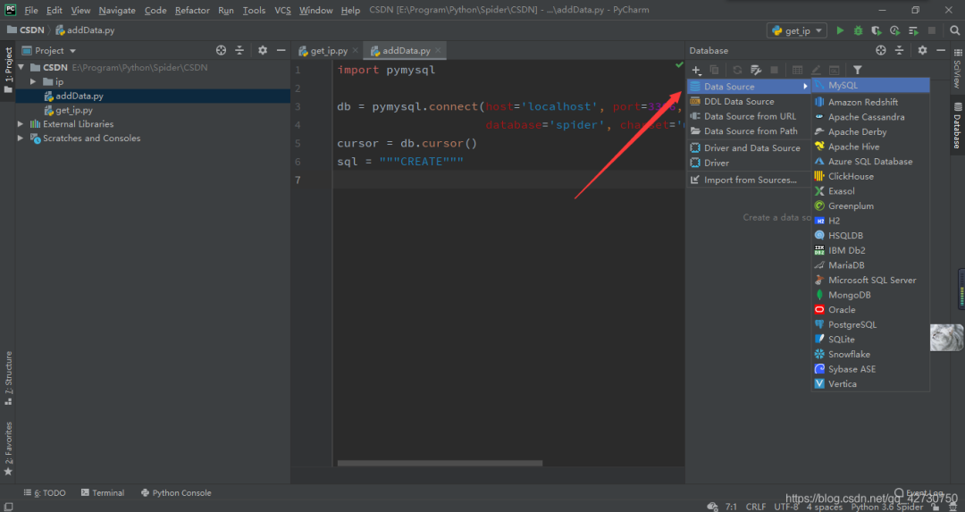
Task: Open the File menu
Action: (30, 11)
